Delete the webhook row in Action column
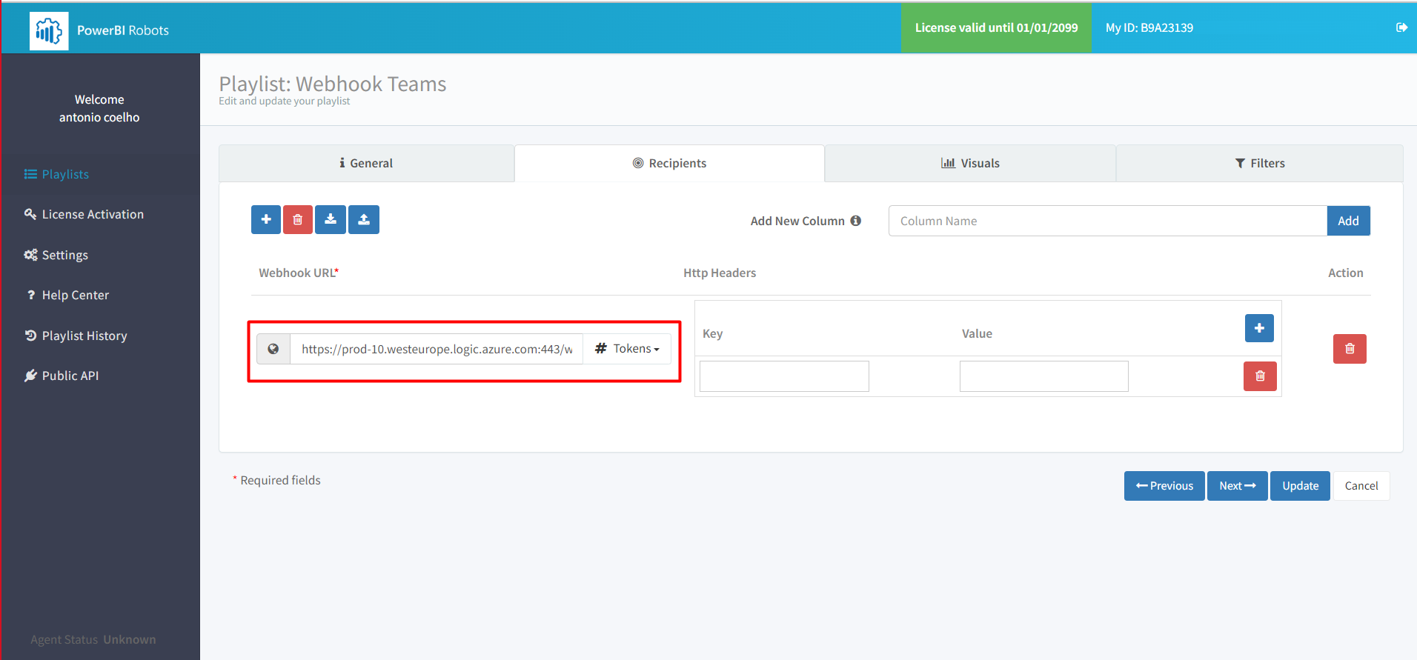The image size is (1417, 660). point(1350,349)
